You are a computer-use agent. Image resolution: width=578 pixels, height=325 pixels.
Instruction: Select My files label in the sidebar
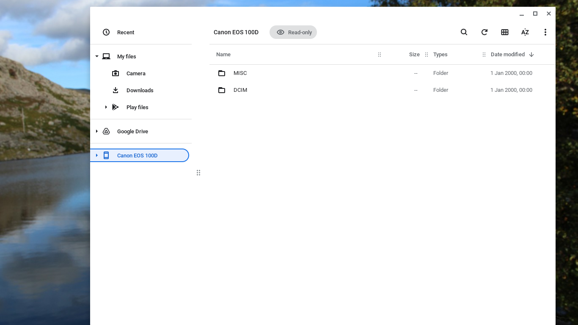pyautogui.click(x=127, y=56)
